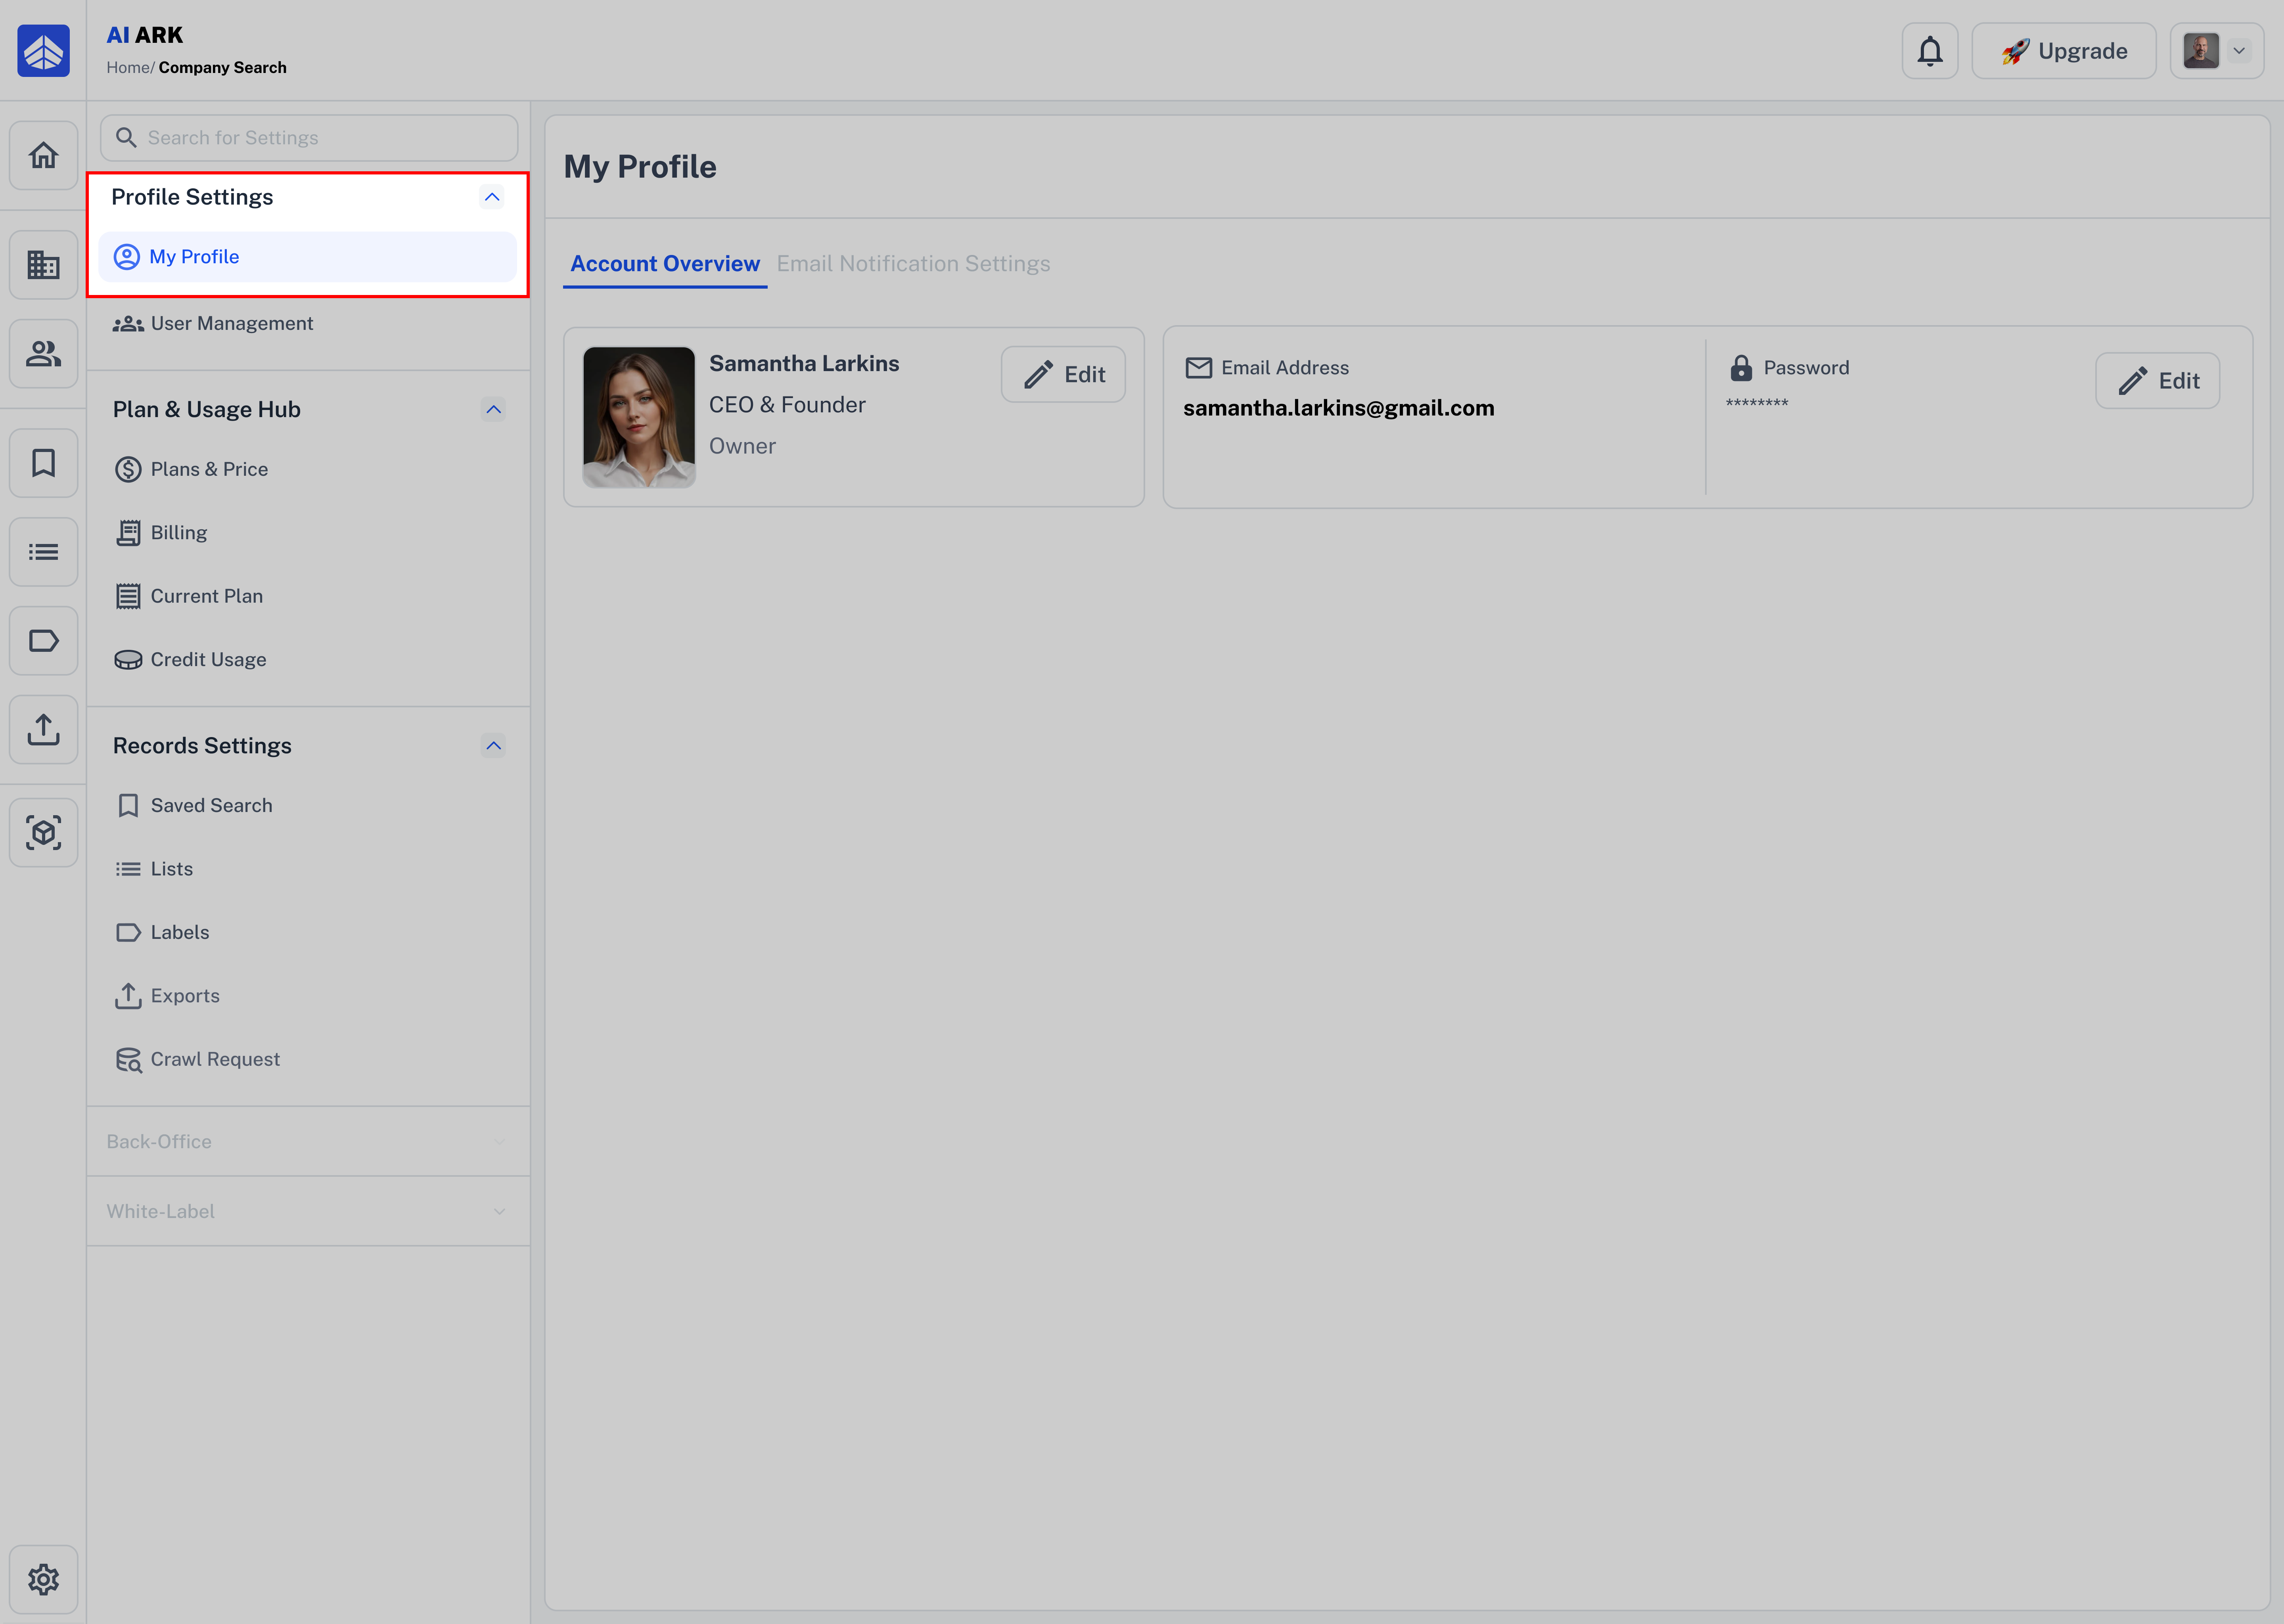Edit email and password credentials
This screenshot has height=1624, width=2284.
2158,381
